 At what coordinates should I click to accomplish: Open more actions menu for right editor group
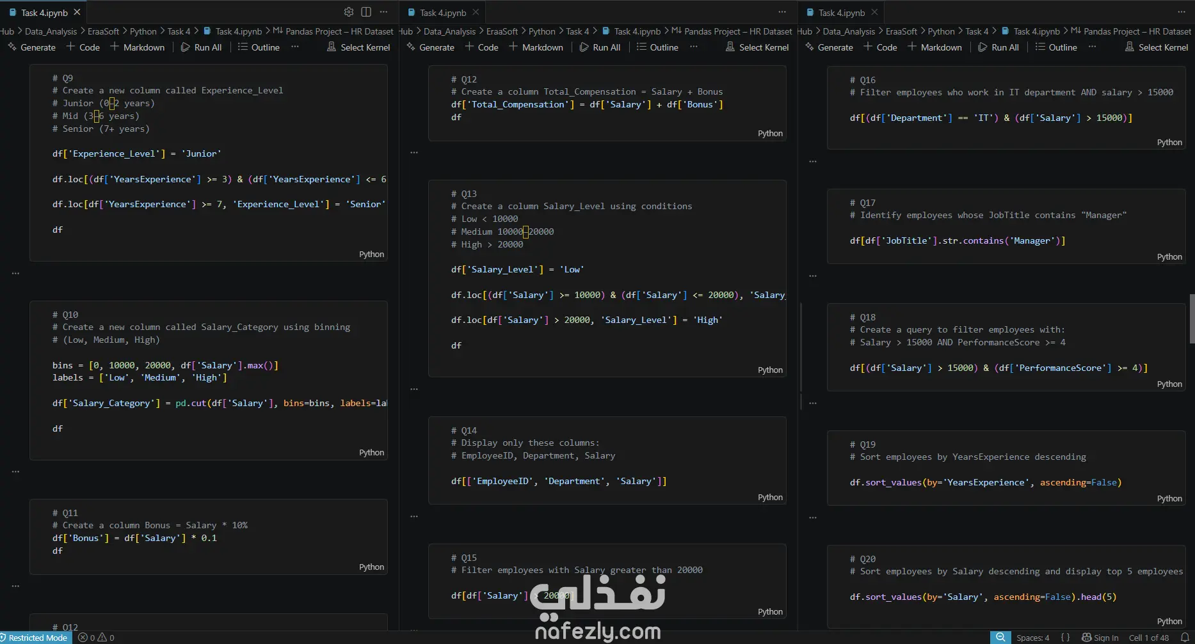coord(1182,12)
